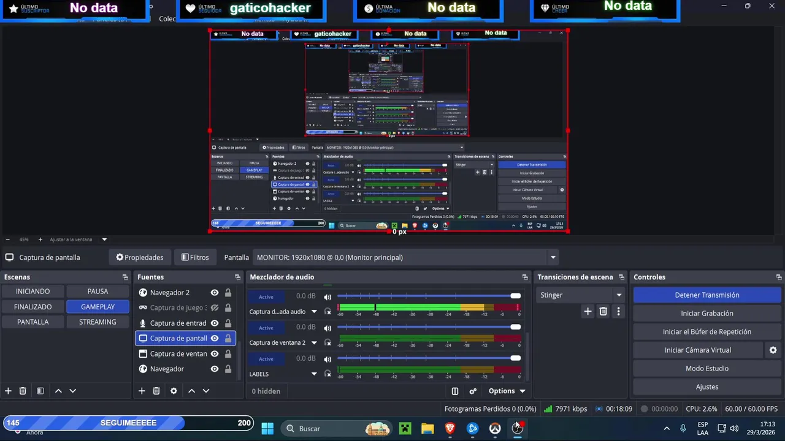Show the Captura de juego source
This screenshot has width=785, height=441.
point(215,308)
